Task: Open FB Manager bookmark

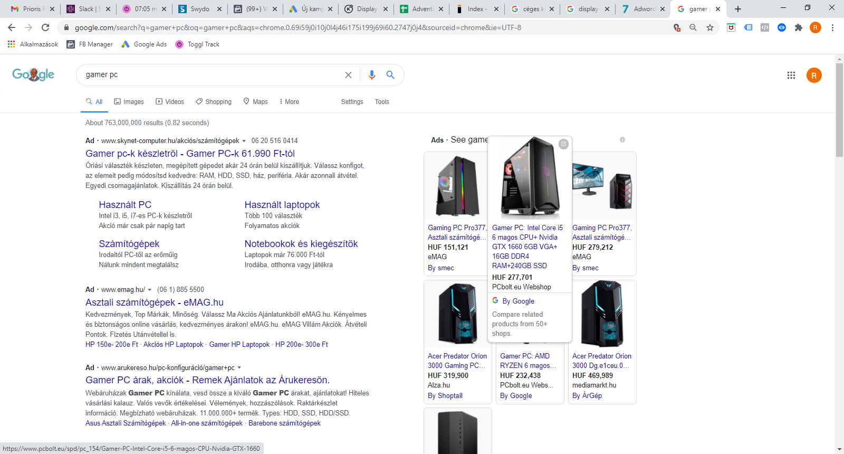Action: click(x=90, y=44)
